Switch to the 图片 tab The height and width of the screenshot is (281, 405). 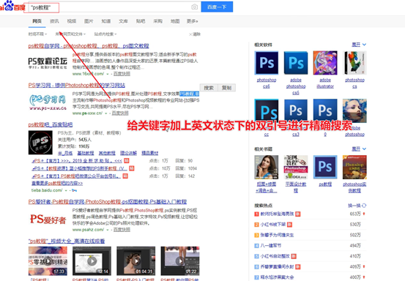tap(89, 21)
